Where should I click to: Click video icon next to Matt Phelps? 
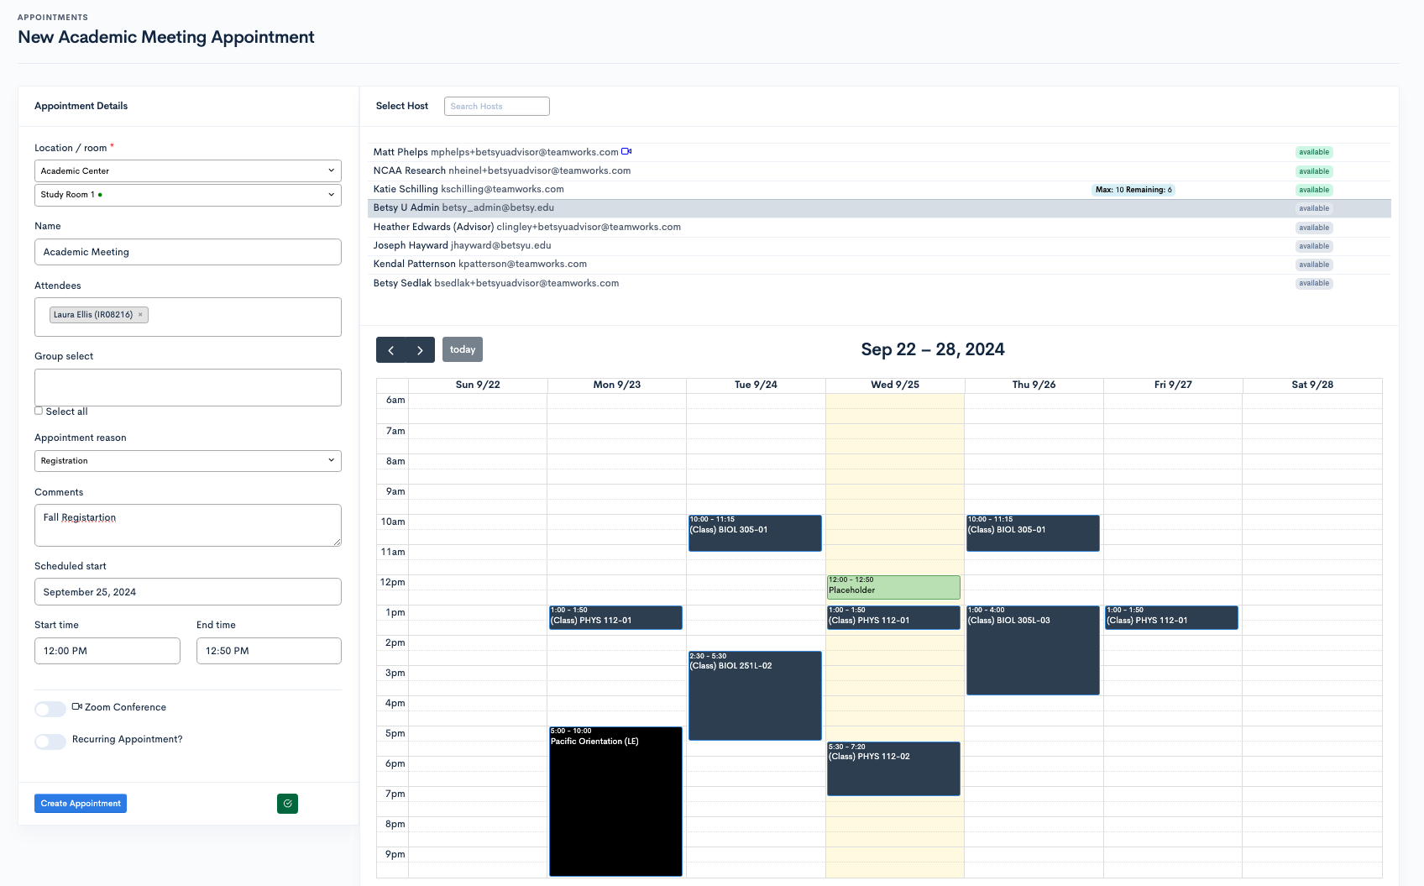(x=626, y=152)
